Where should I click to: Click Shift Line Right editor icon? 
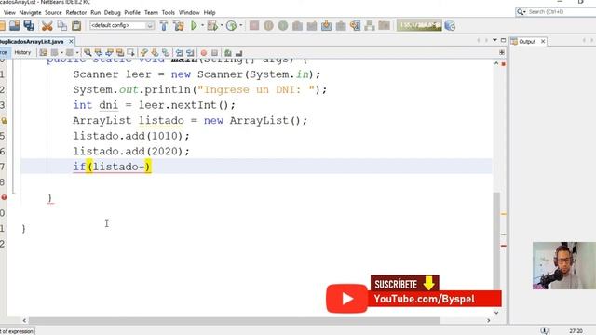pyautogui.click(x=190, y=52)
